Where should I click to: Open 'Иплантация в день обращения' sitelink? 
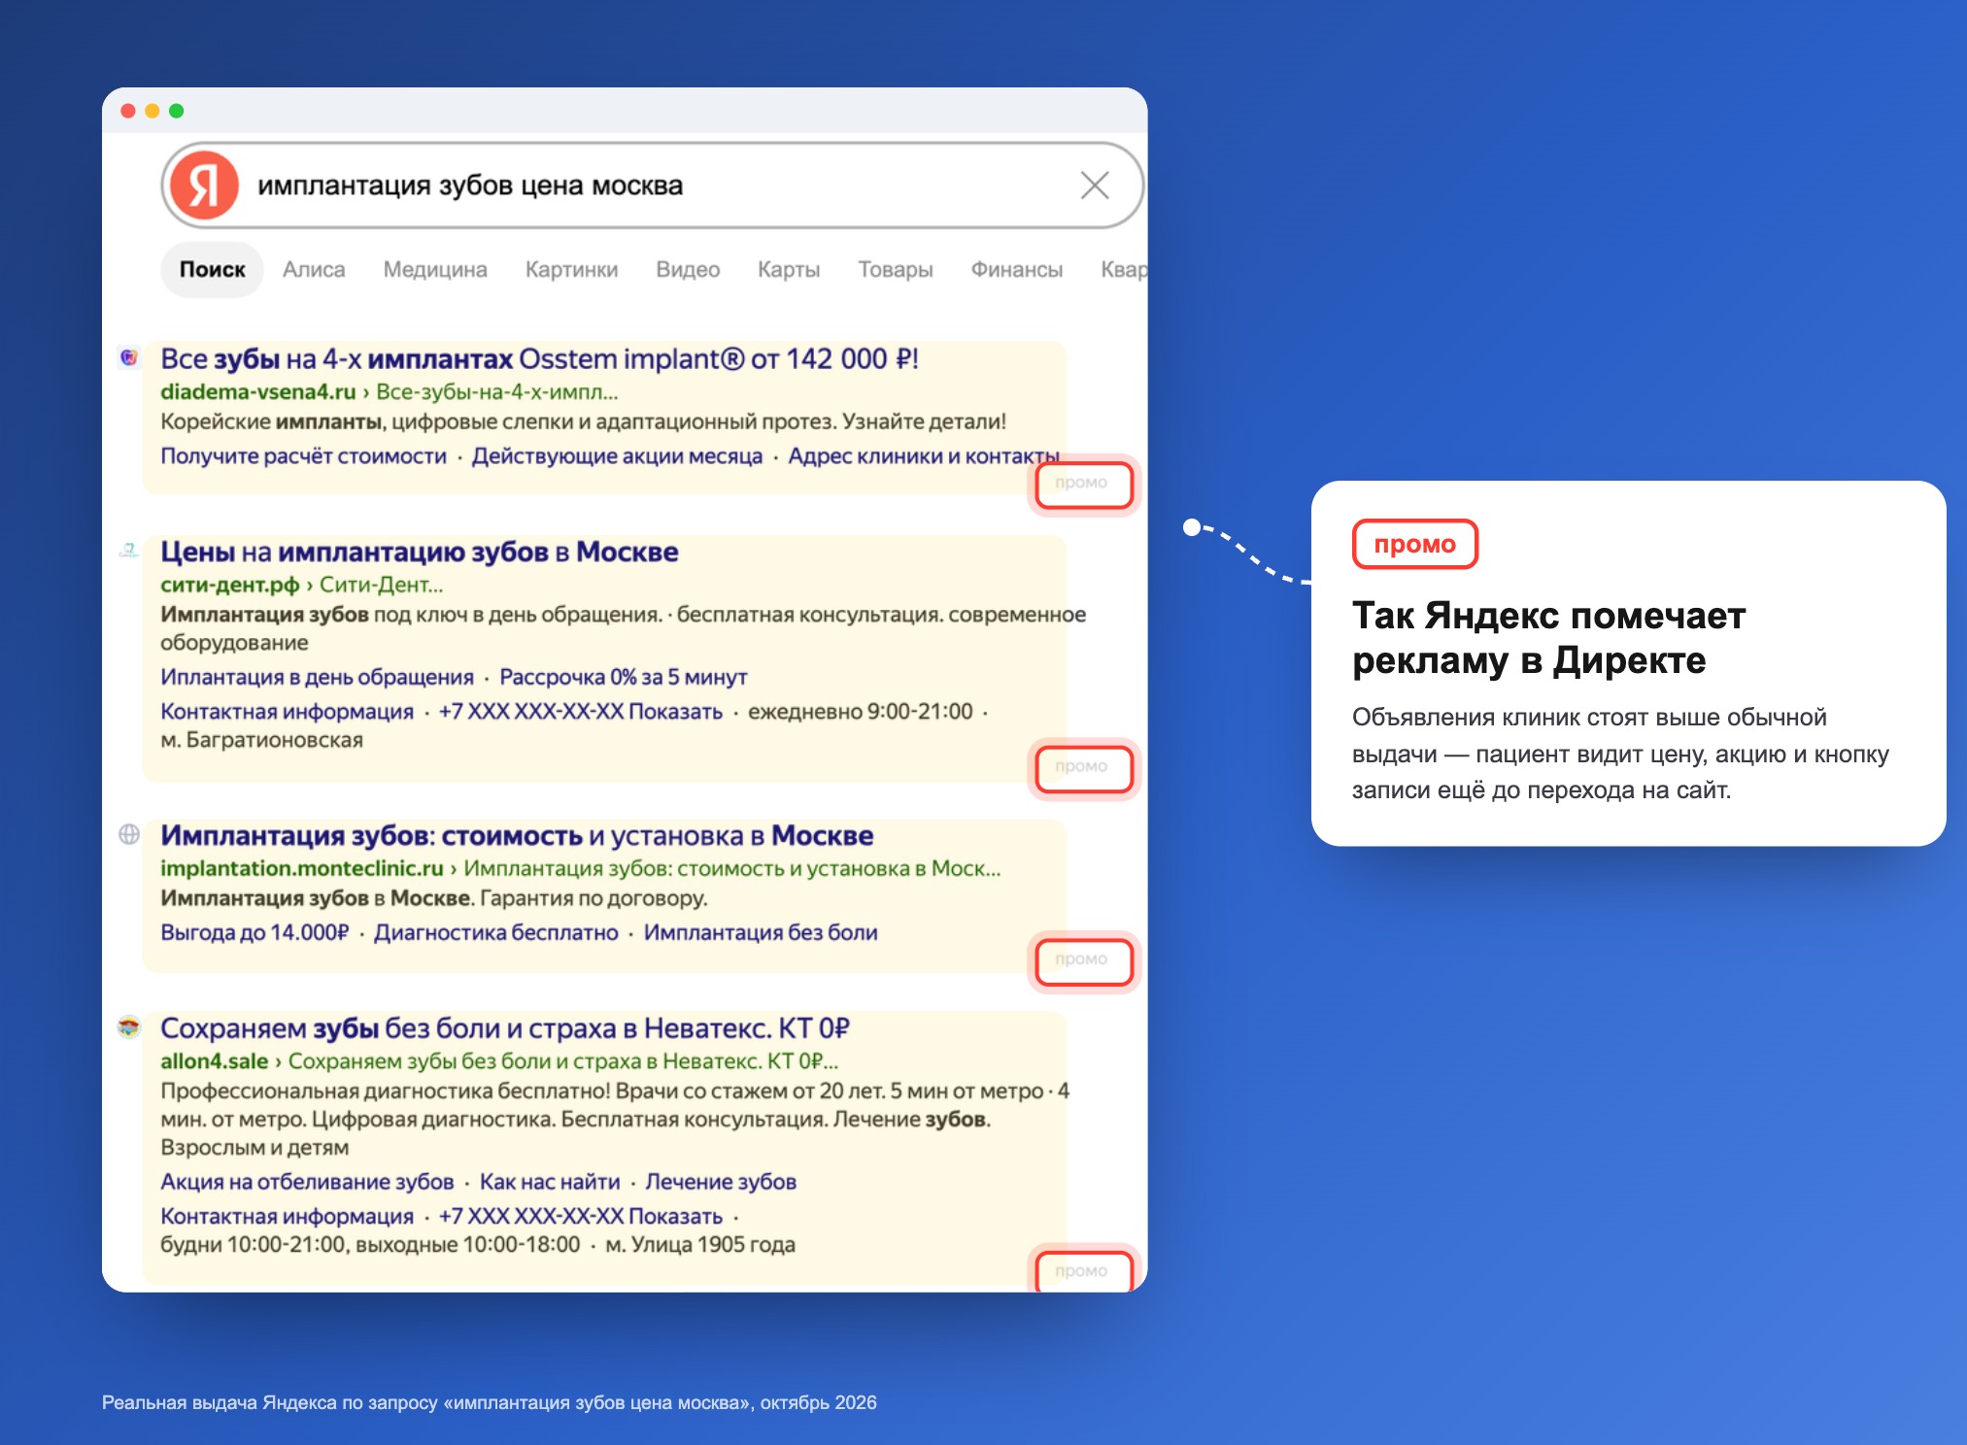(317, 677)
